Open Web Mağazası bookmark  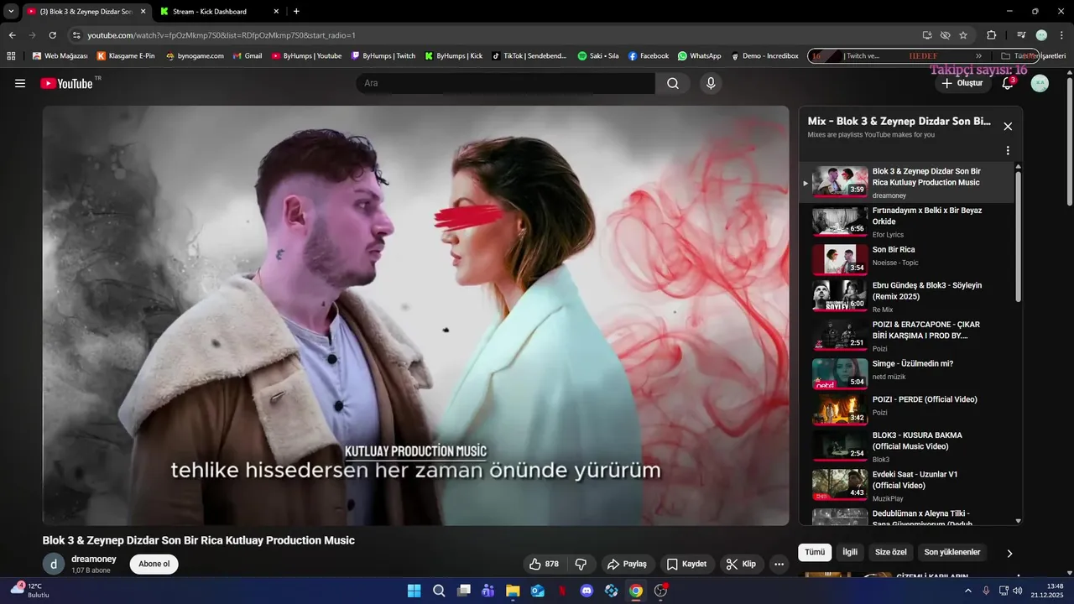click(60, 56)
